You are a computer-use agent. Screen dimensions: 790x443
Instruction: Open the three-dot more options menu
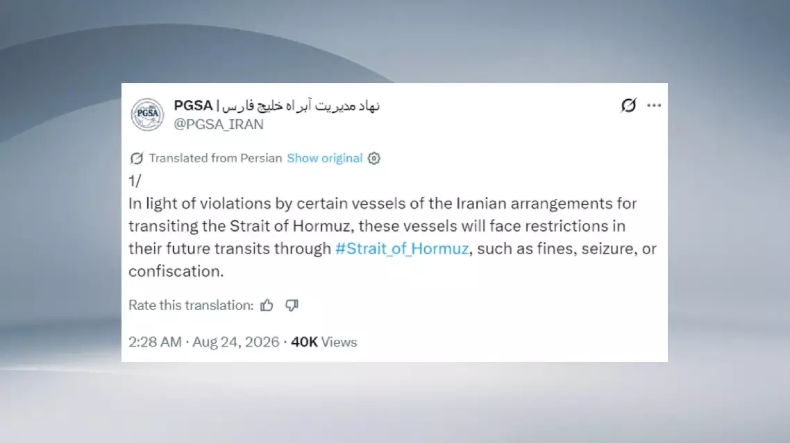654,105
